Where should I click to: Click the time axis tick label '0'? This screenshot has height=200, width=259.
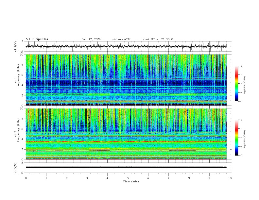26,178
